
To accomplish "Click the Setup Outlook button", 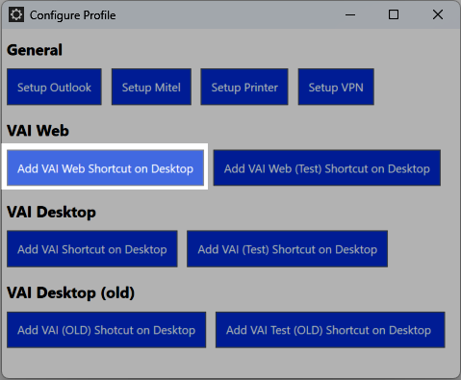I will 54,87.
